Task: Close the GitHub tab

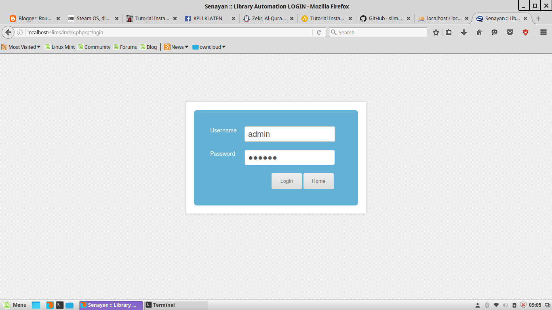Action: (x=409, y=19)
